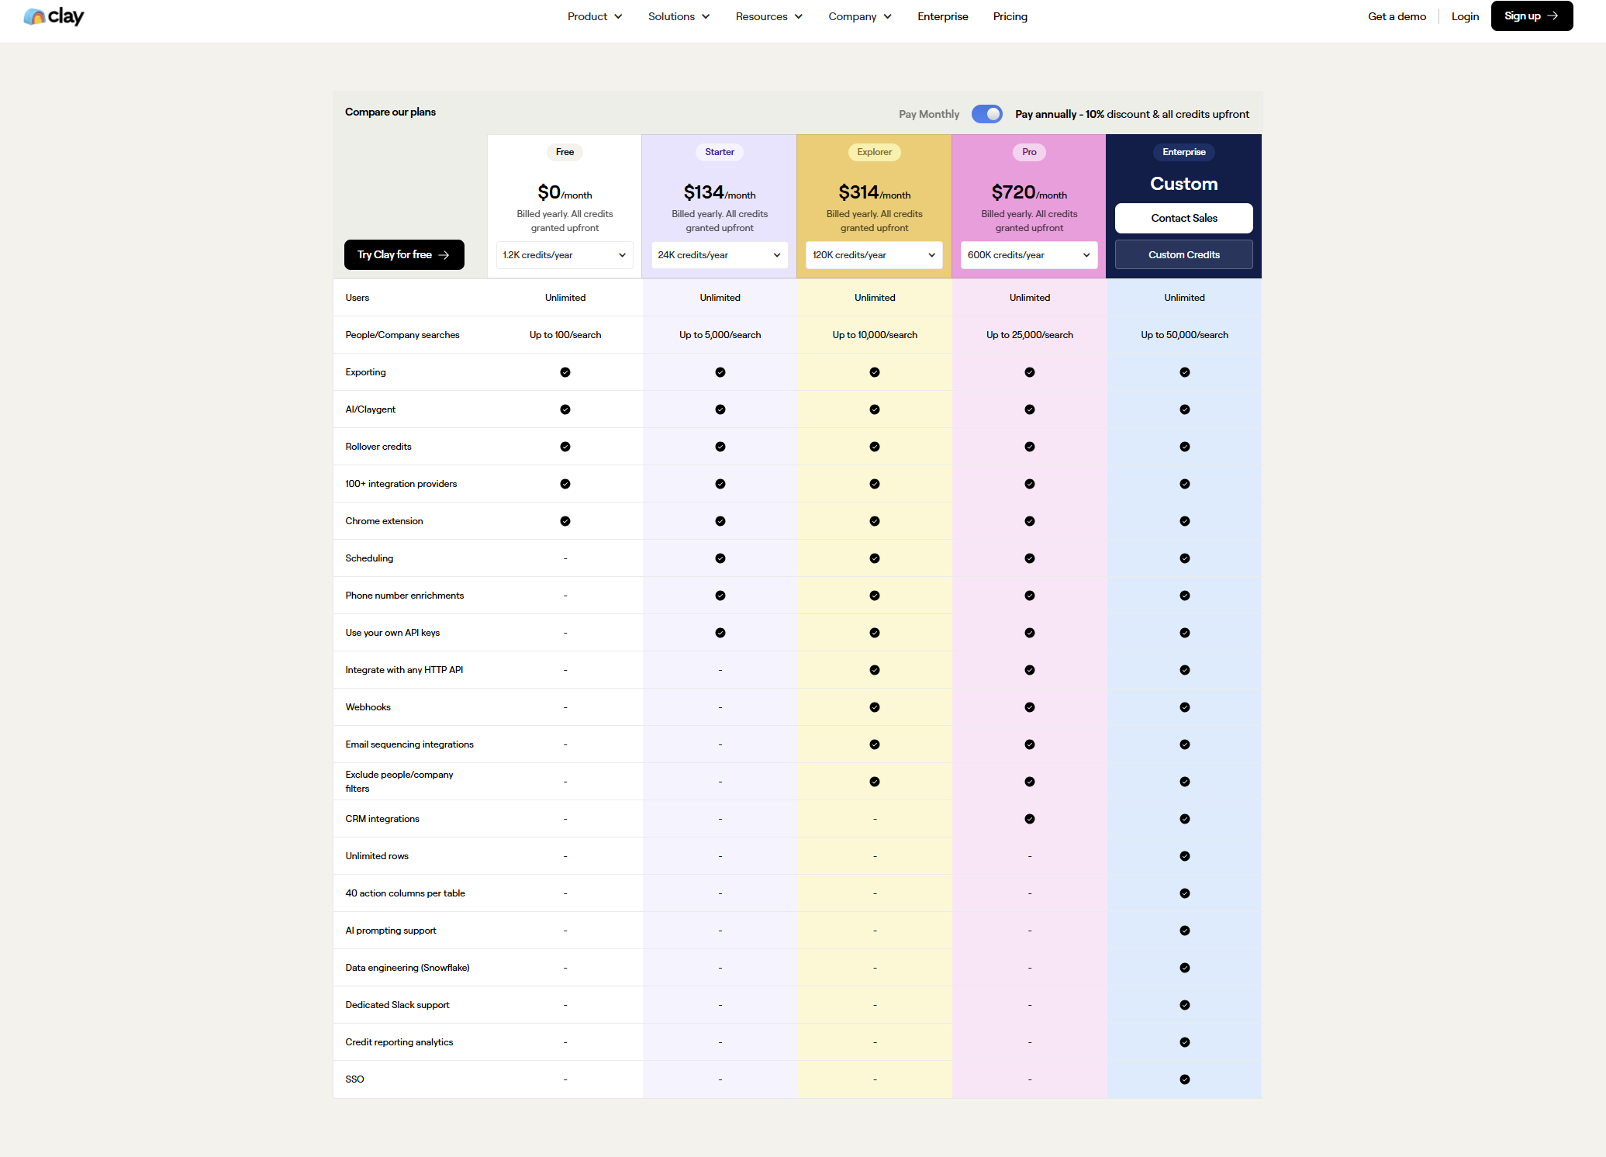Click the Sign up button

pyautogui.click(x=1532, y=16)
